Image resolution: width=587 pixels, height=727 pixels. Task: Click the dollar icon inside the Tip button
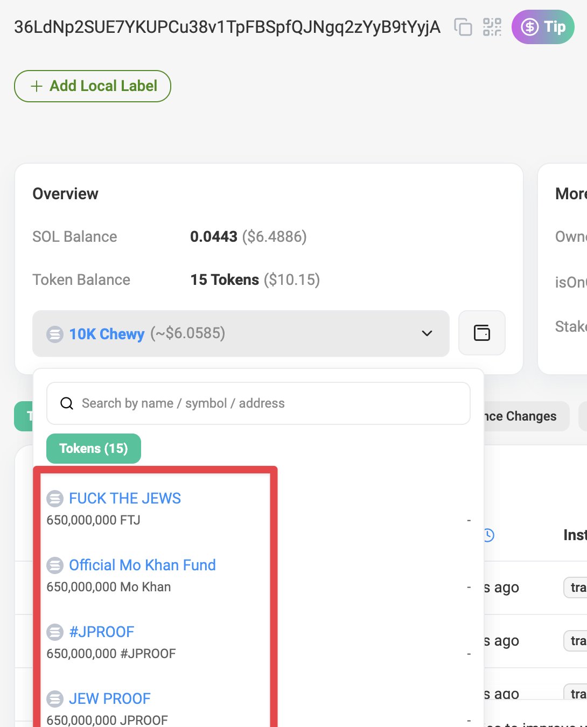531,26
